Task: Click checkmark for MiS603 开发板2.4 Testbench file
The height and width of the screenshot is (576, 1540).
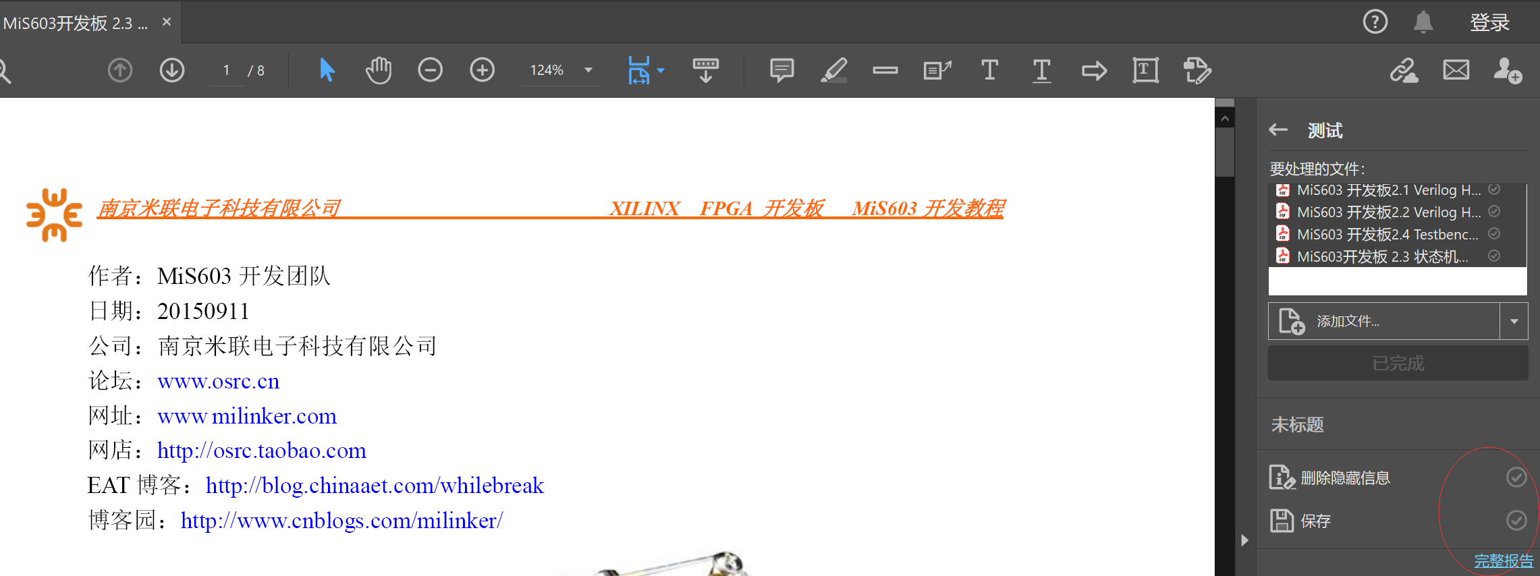Action: 1494,234
